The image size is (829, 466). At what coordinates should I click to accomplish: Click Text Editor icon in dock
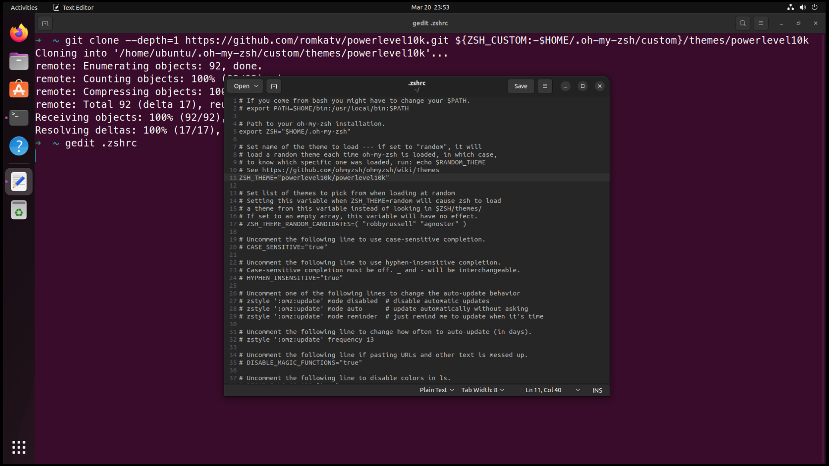pyautogui.click(x=19, y=182)
